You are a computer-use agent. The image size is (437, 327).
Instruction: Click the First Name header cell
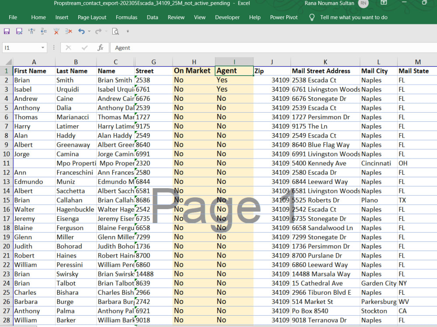34,71
